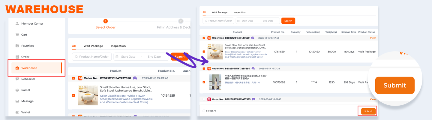Click storage time 80 Days
Image resolution: width=432 pixels, height=120 pixels.
349,52
